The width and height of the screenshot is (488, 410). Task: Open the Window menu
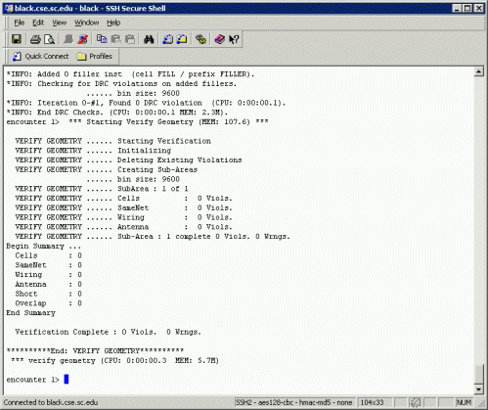pos(86,23)
